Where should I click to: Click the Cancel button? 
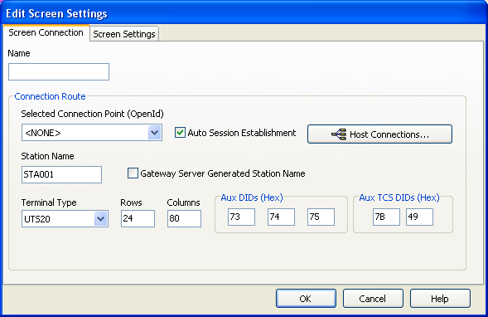[373, 299]
